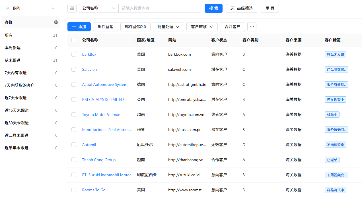Select 近30天未跟进 group
Viewport: 362px width, 197px height.
pyautogui.click(x=31, y=123)
